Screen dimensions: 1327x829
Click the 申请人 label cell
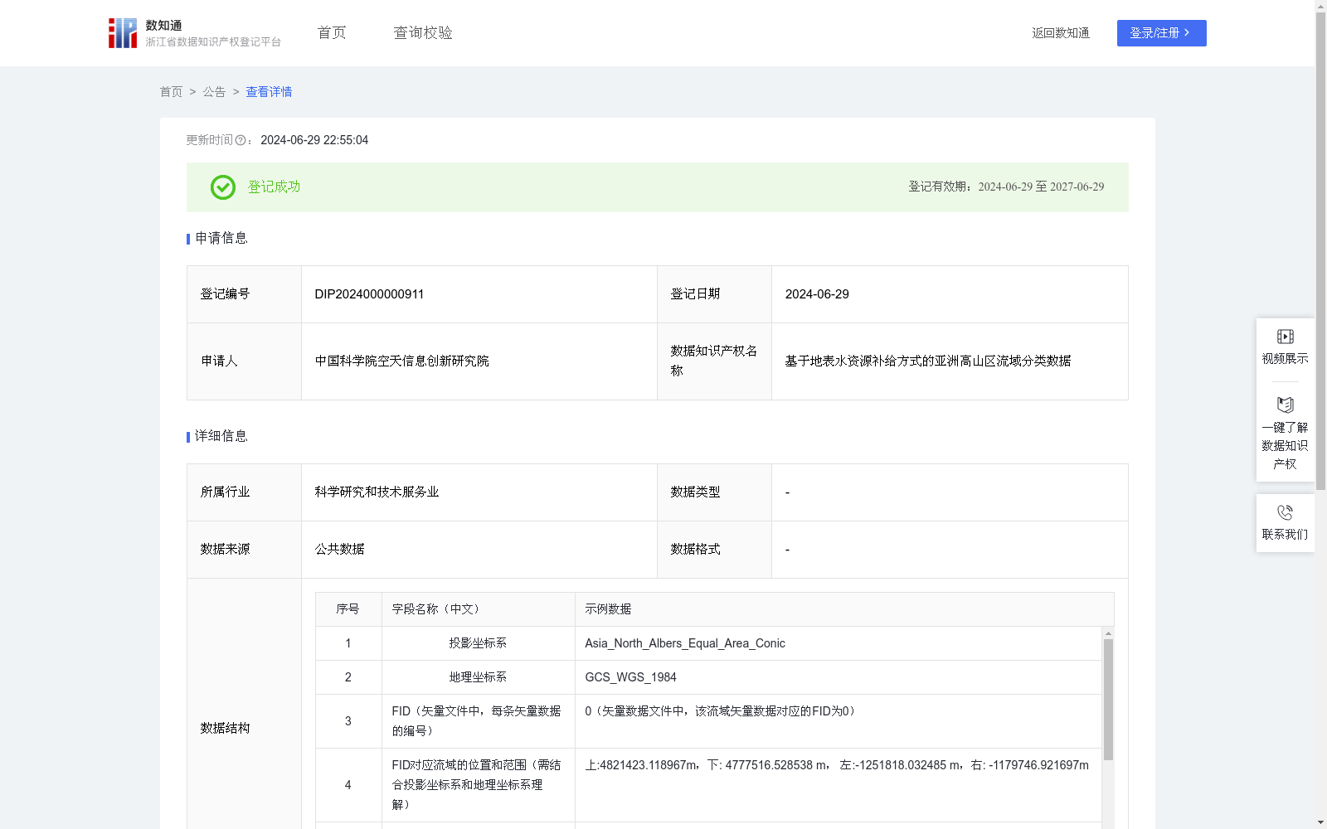pos(244,361)
